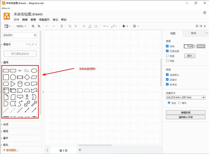Click the language globe icon

(204, 13)
